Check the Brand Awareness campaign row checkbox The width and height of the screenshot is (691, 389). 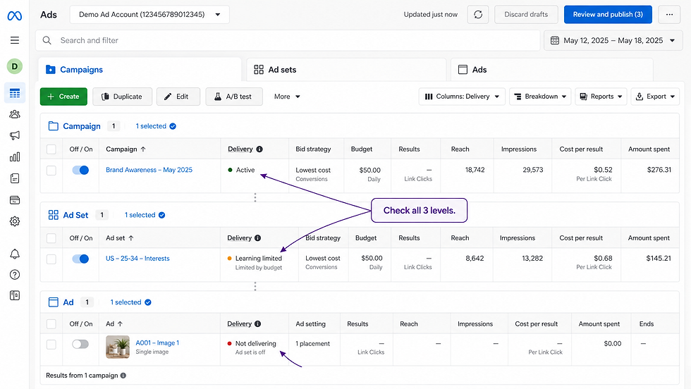(51, 171)
